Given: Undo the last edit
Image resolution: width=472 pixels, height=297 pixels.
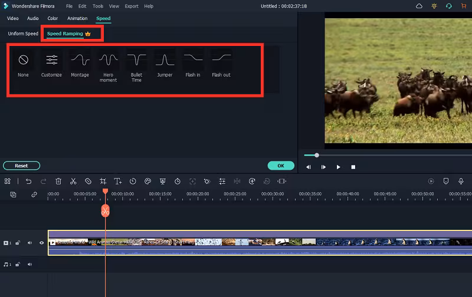Looking at the screenshot, I should [x=28, y=181].
